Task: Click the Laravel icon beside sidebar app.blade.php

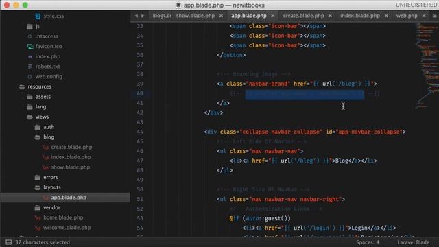Action: (x=45, y=198)
